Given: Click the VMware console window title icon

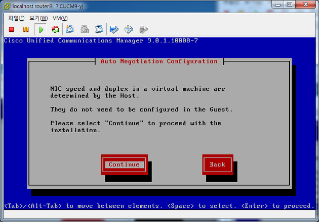Looking at the screenshot, I should coord(7,6).
